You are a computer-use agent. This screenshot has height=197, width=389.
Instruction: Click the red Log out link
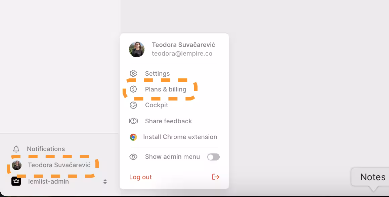click(x=140, y=177)
